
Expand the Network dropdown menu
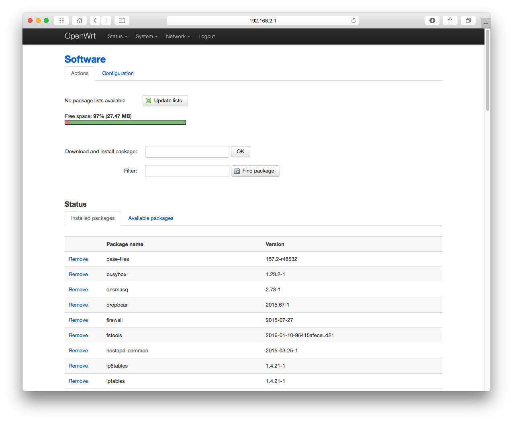point(178,37)
